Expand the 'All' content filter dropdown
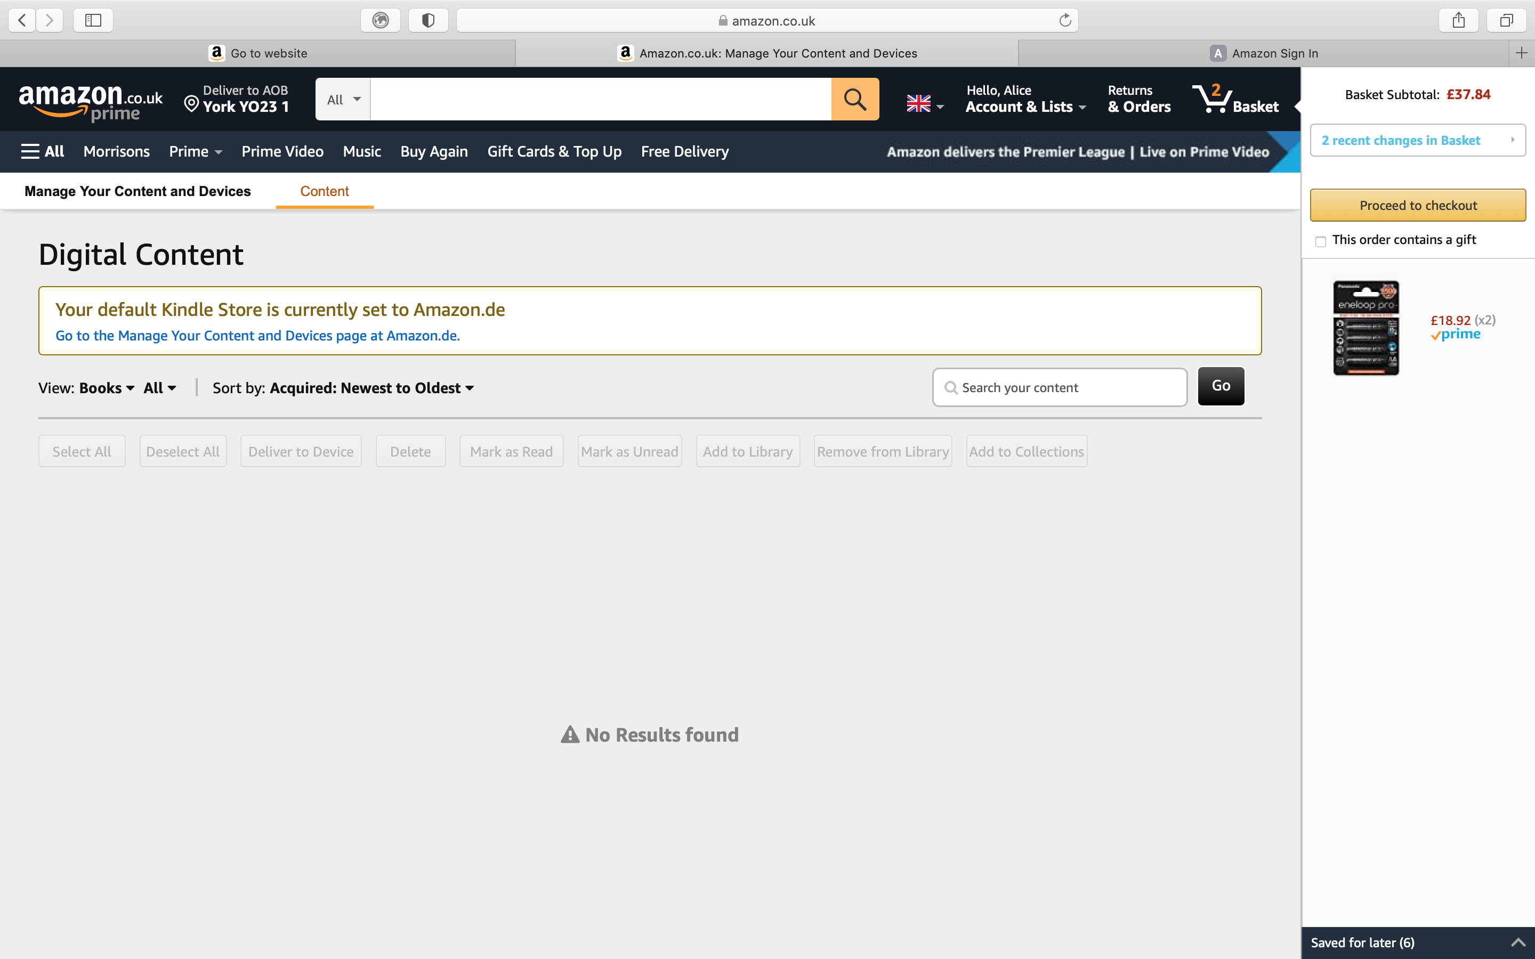 coord(159,388)
